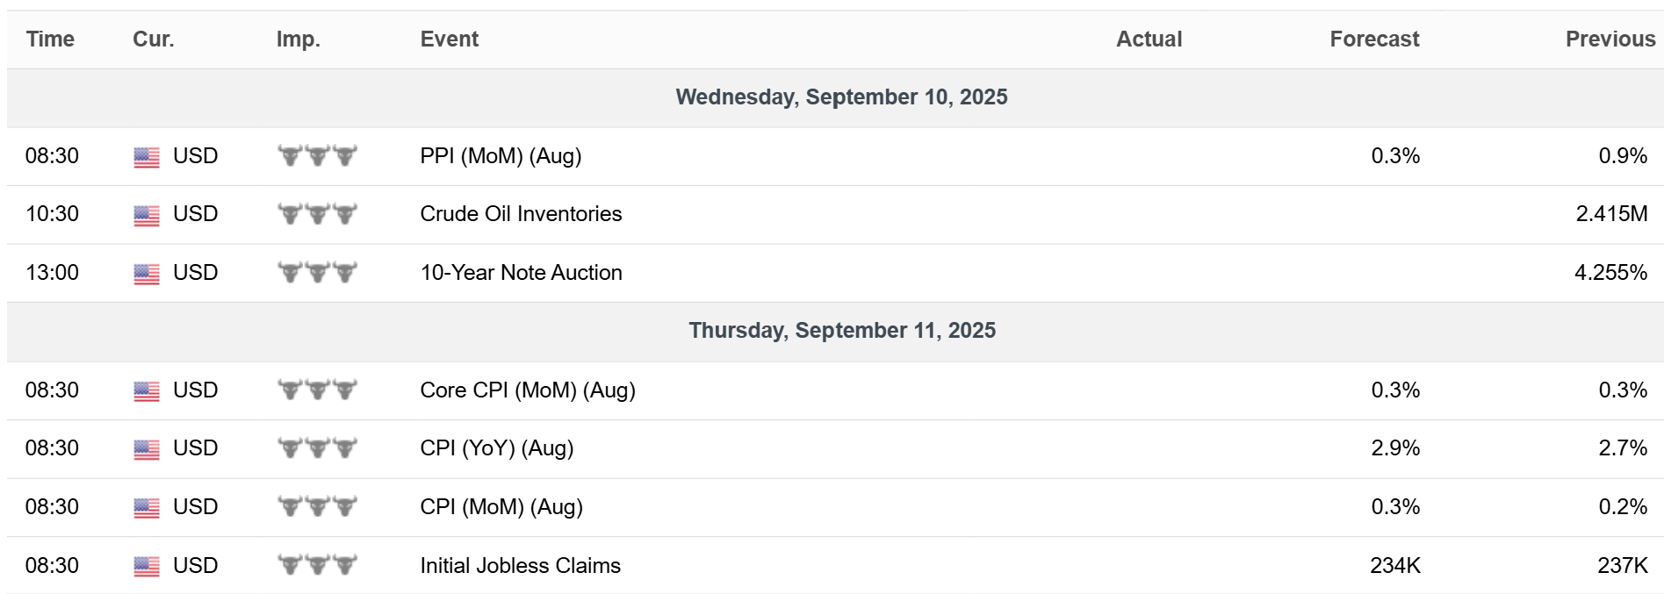Open the 10-Year Note Auction event
Image resolution: width=1664 pixels, height=594 pixels.
521,273
